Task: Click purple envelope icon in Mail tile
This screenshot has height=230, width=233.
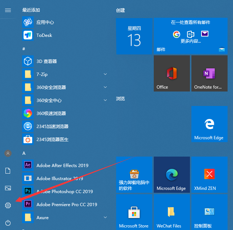Action: pyautogui.click(x=205, y=34)
